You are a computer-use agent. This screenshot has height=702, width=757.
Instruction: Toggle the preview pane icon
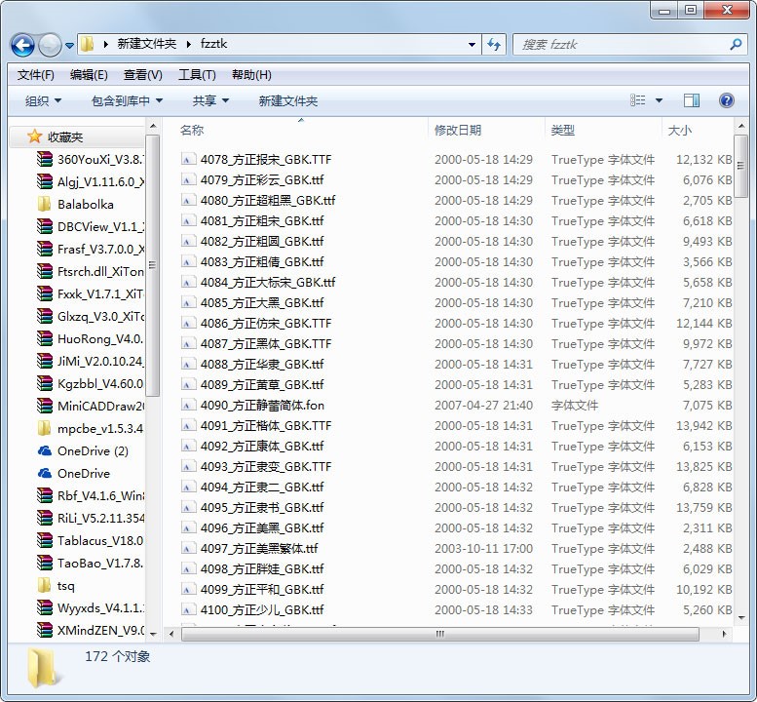[x=692, y=100]
